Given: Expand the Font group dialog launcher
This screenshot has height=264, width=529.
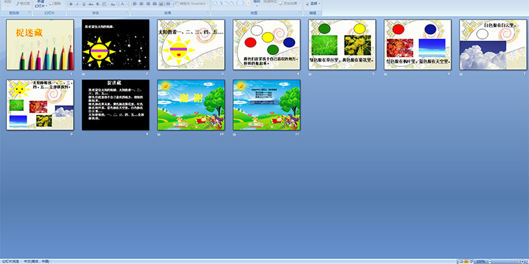Looking at the screenshot, I should pyautogui.click(x=127, y=12).
